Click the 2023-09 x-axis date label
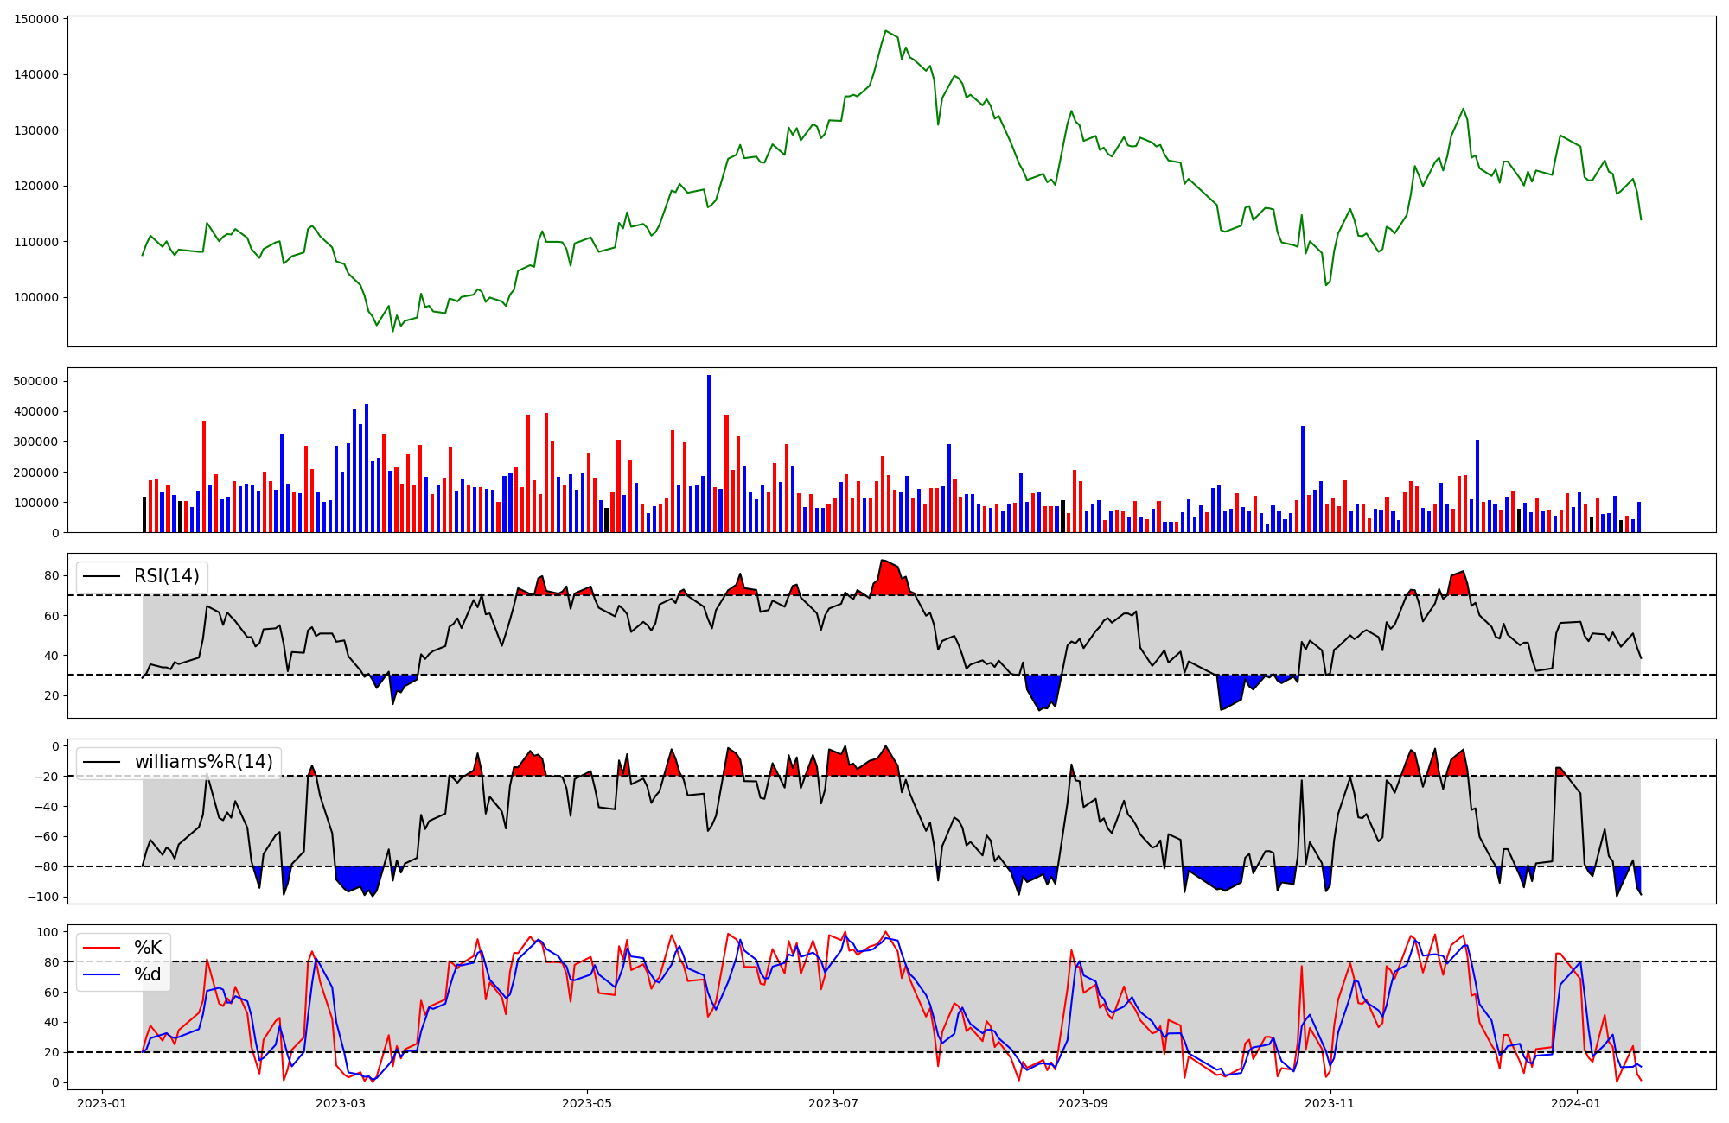 click(x=1083, y=1103)
